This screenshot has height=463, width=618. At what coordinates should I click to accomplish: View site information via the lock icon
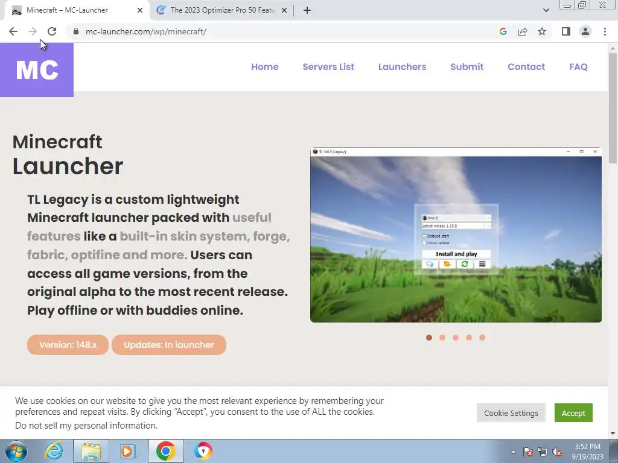76,31
